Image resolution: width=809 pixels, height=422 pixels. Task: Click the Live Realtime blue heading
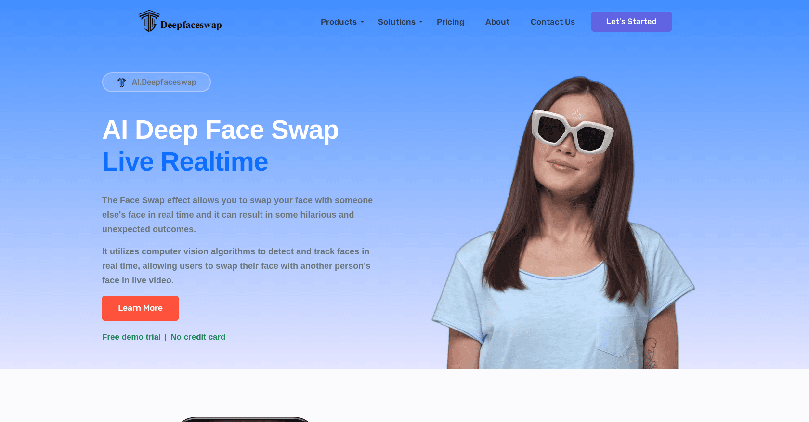tap(185, 161)
